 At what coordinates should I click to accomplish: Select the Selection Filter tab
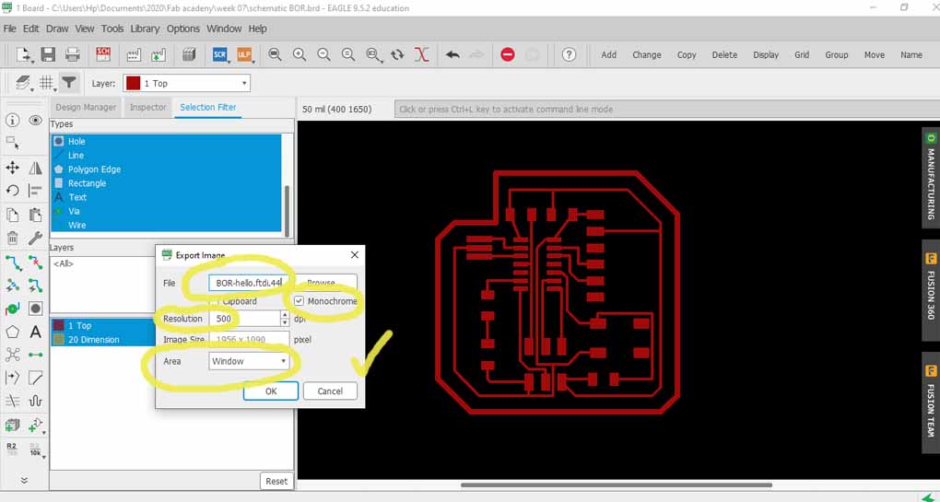click(x=208, y=107)
